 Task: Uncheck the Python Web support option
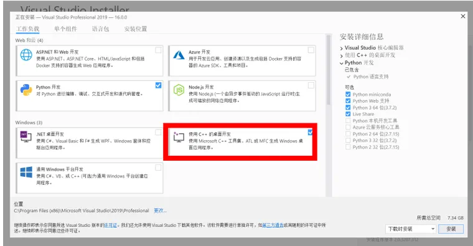(x=348, y=101)
